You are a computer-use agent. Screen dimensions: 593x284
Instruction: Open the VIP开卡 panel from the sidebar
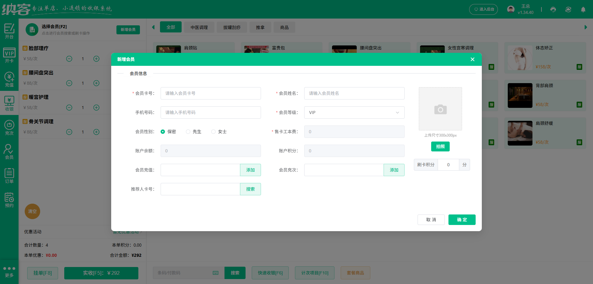(9, 54)
